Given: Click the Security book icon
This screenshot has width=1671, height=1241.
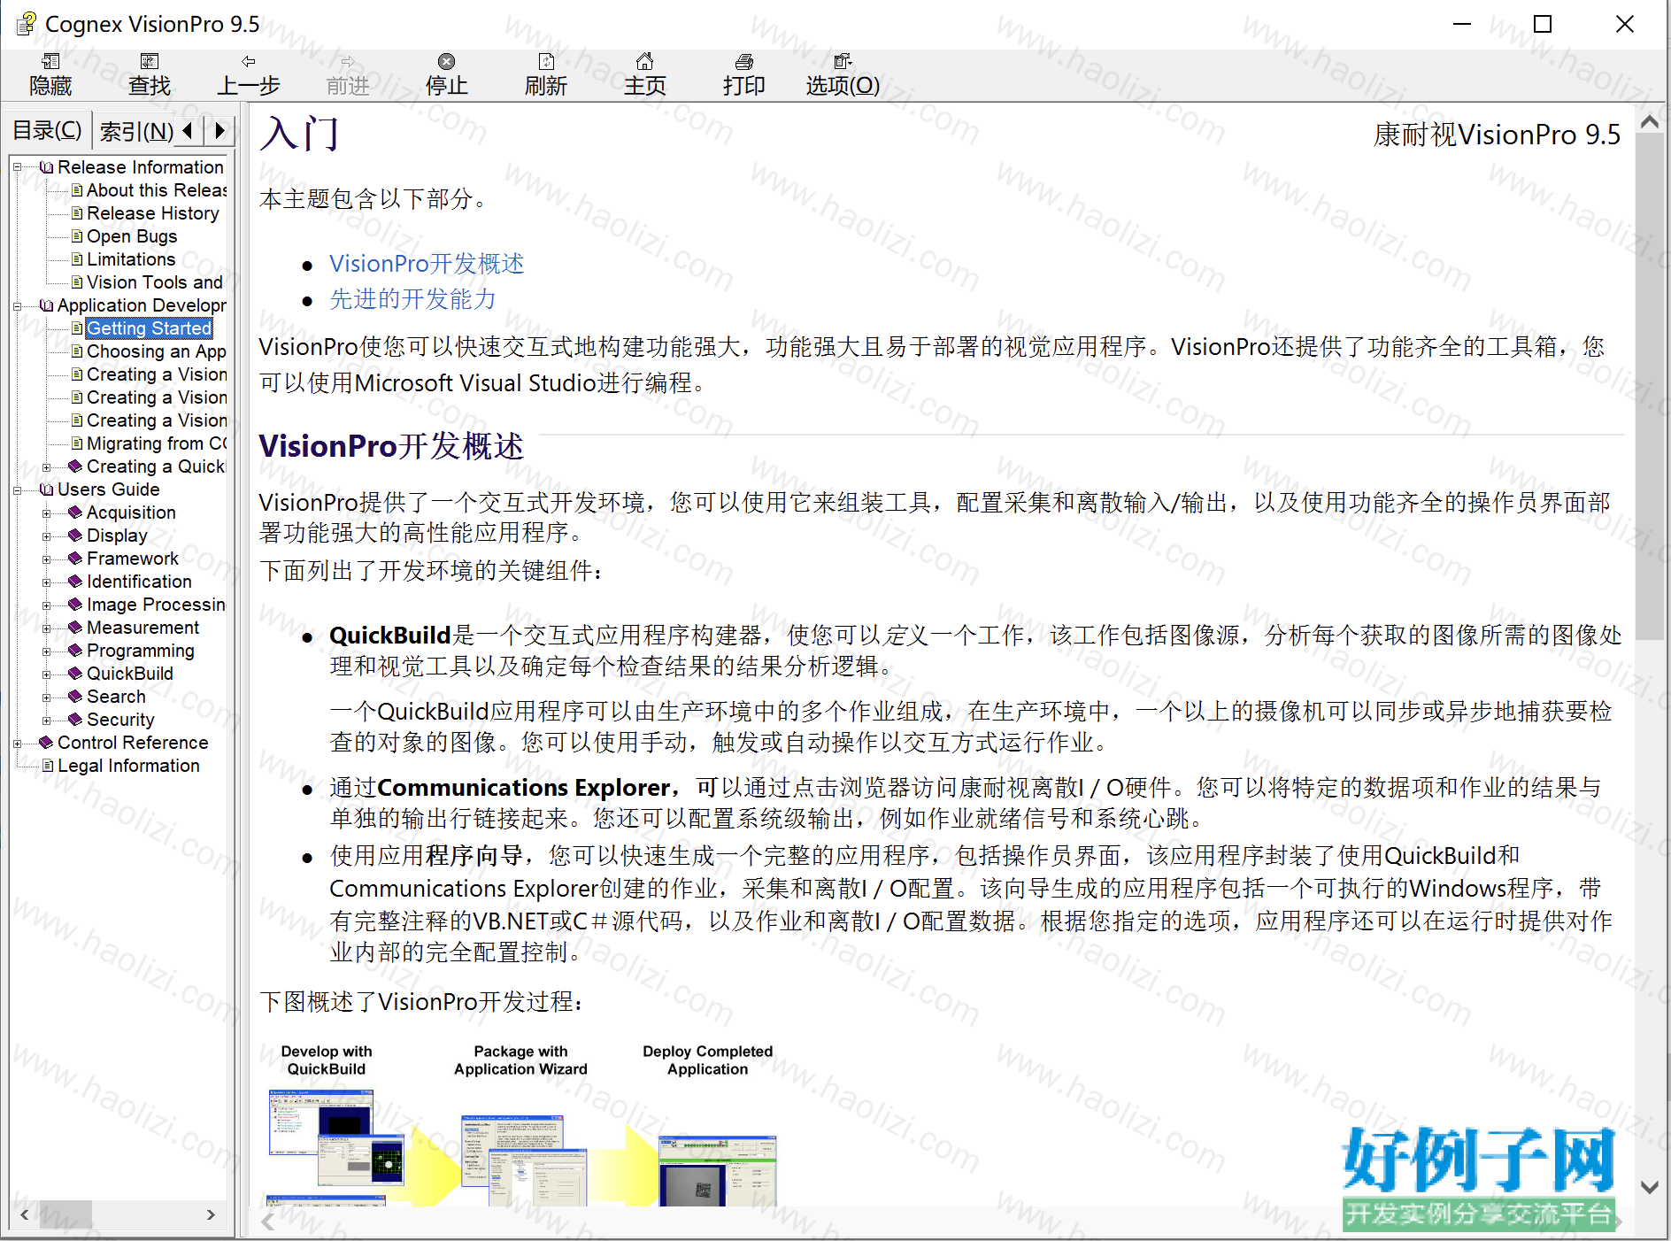Looking at the screenshot, I should (76, 720).
